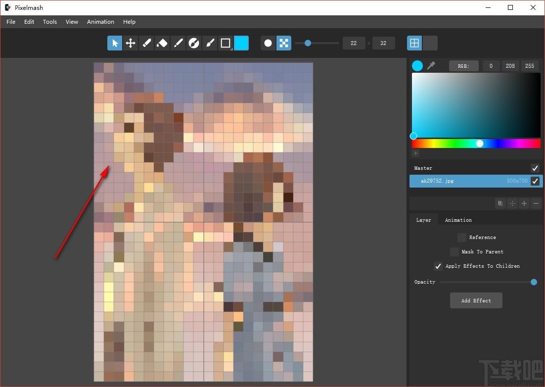This screenshot has height=387, width=545.
Task: Switch to the Animation tab
Action: [458, 220]
